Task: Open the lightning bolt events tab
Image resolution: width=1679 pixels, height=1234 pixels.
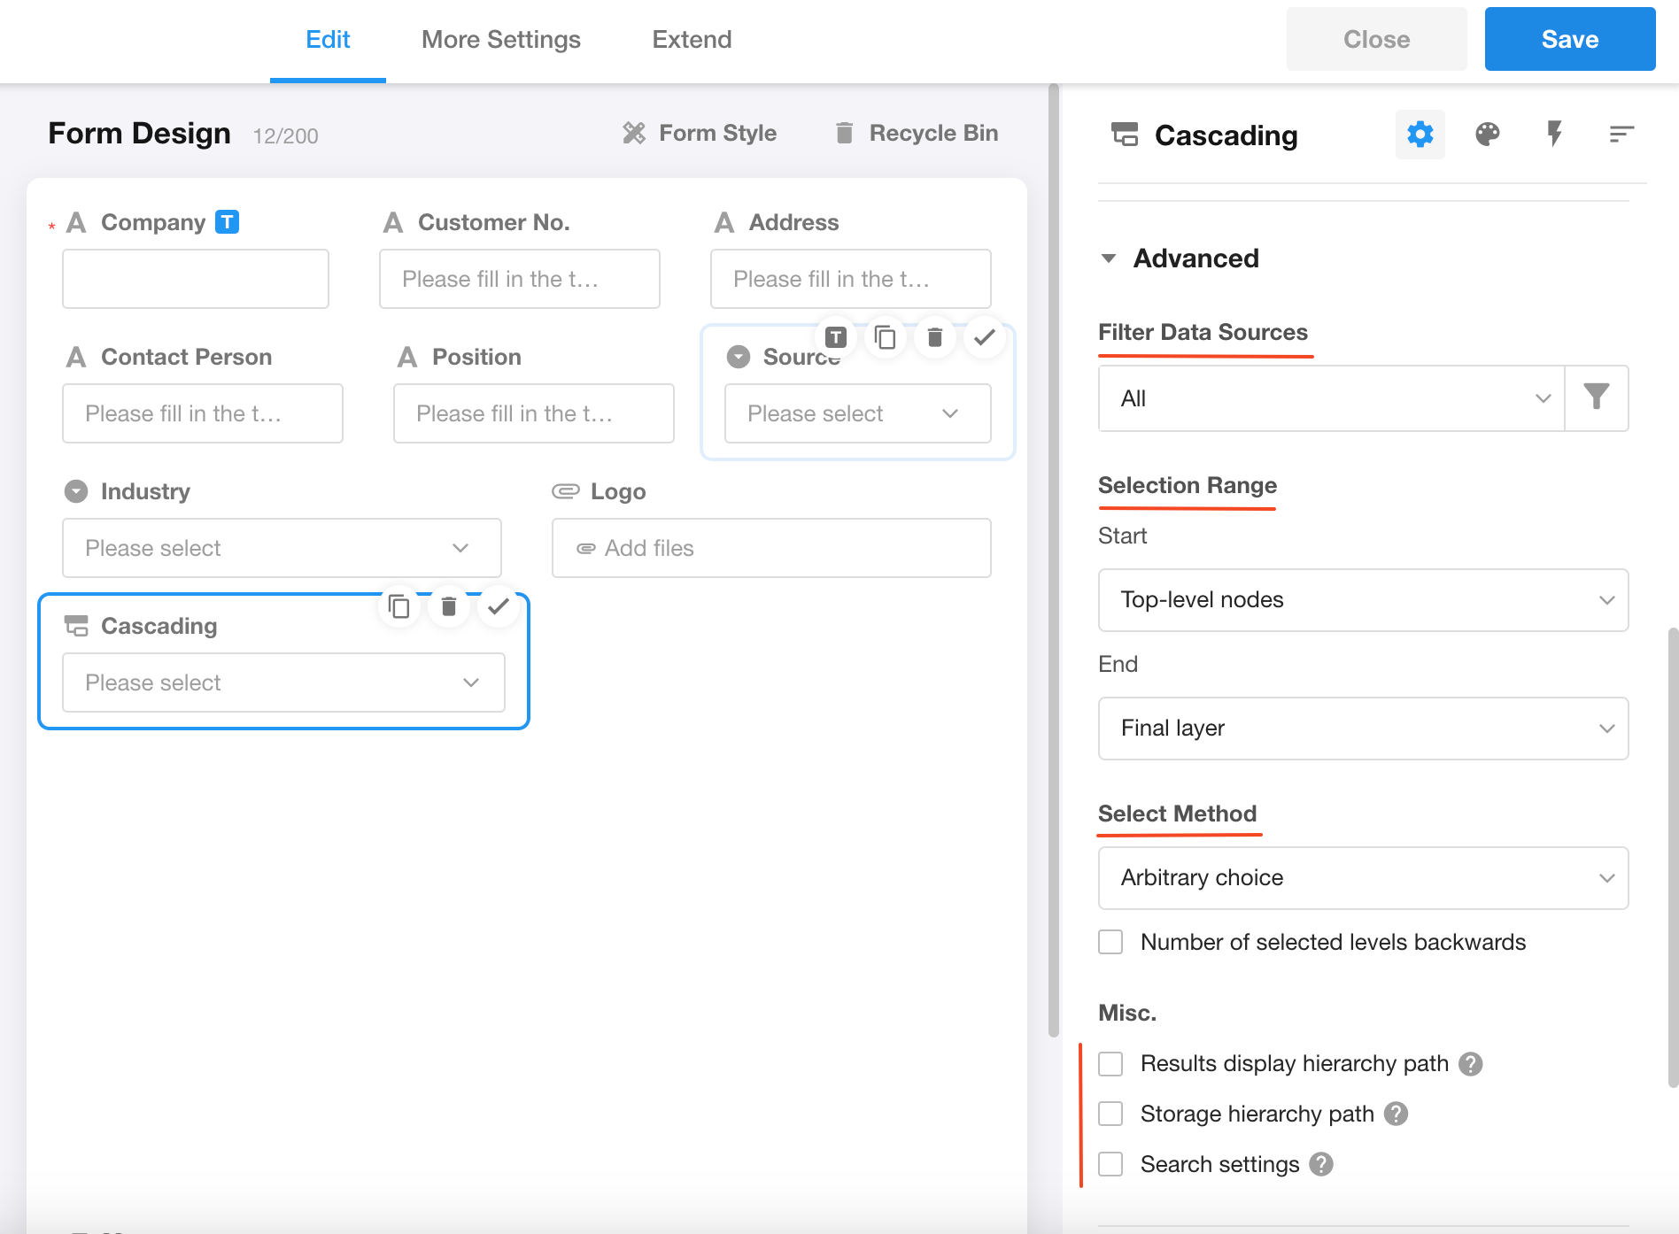Action: tap(1554, 135)
